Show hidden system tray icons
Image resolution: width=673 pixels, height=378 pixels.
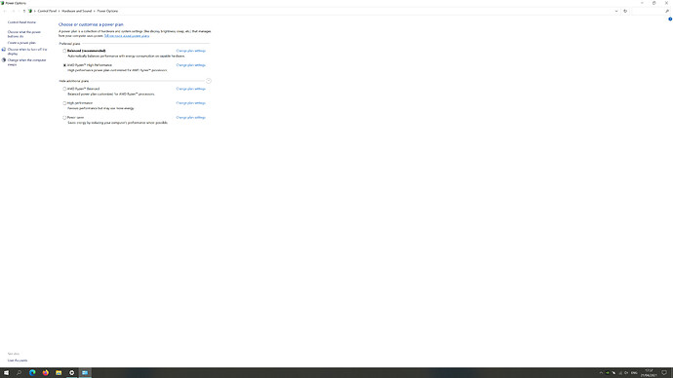click(601, 373)
